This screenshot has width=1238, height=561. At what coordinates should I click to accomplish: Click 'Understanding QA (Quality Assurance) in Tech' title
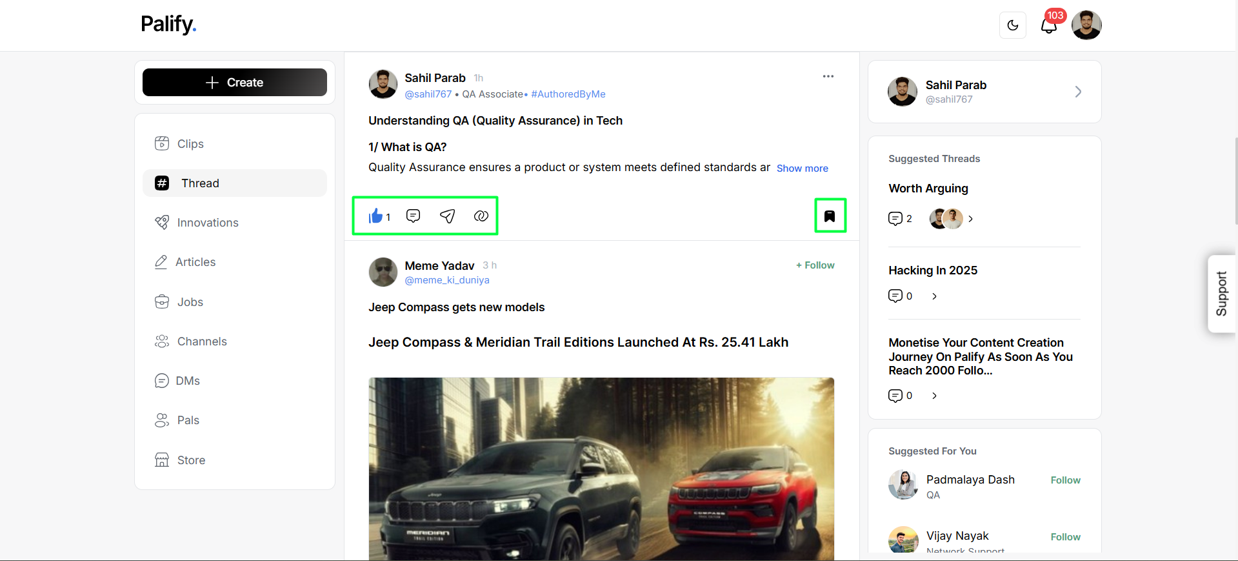click(495, 121)
